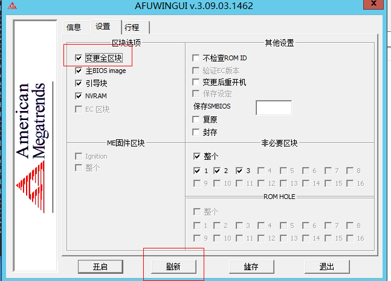The width and height of the screenshot is (391, 281).
Task: Click 非必要区块 block 16 checkbox
Action: (x=351, y=184)
